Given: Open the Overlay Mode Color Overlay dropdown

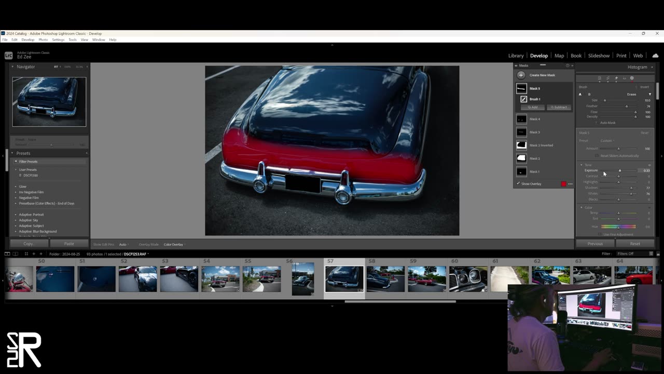Looking at the screenshot, I should pos(174,244).
